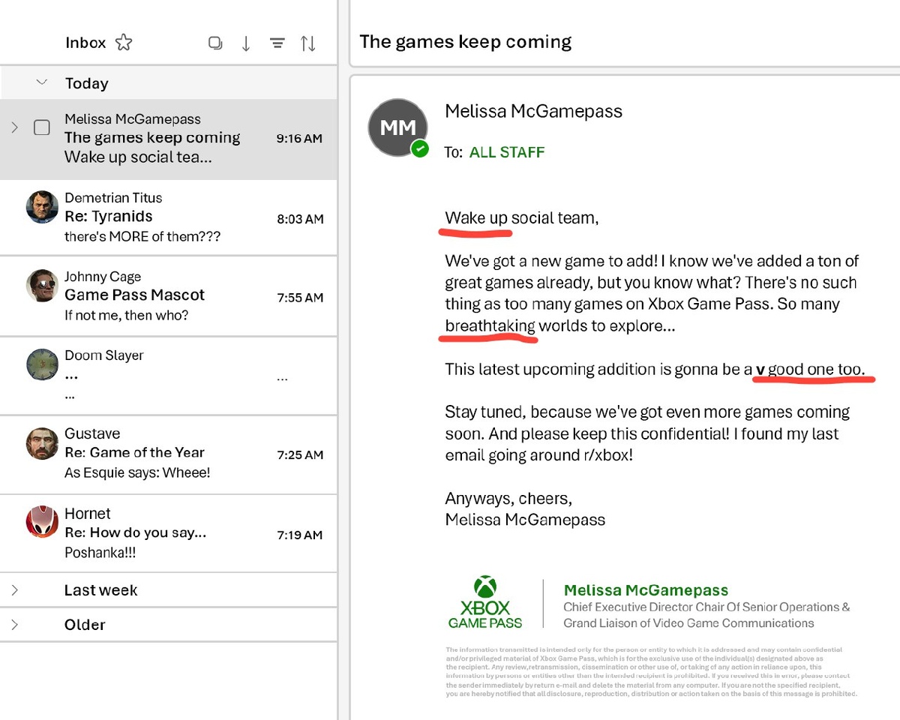Click the 9:16 AM timestamp

[x=299, y=138]
